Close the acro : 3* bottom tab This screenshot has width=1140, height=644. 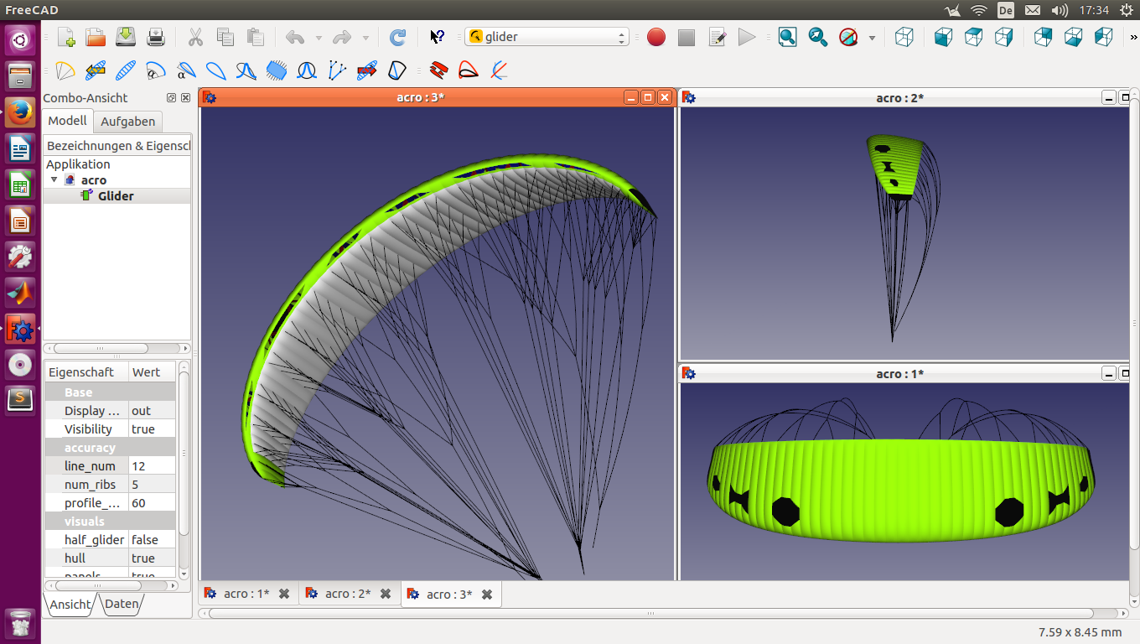coord(486,594)
